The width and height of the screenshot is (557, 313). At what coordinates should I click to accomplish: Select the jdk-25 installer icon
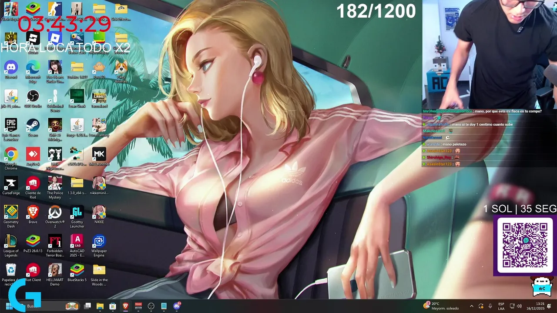click(11, 99)
